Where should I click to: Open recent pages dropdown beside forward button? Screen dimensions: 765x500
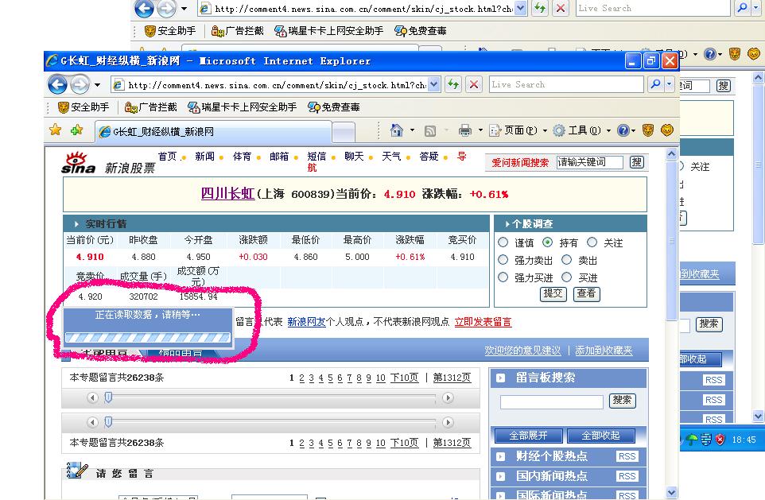(x=98, y=85)
